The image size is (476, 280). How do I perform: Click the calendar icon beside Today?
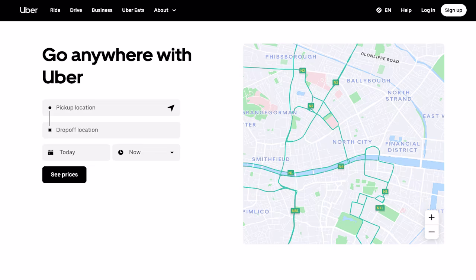(51, 152)
